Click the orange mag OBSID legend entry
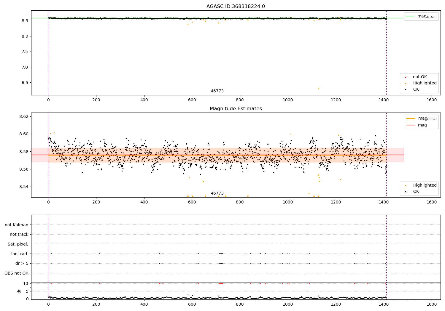Viewport: 445px width, 311px height. [x=421, y=118]
